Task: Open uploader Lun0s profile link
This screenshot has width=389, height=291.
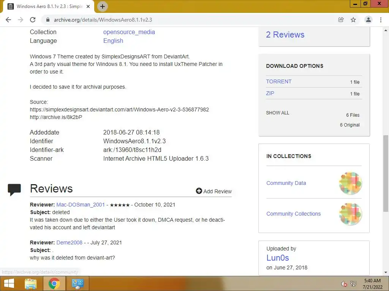Action: (x=278, y=258)
